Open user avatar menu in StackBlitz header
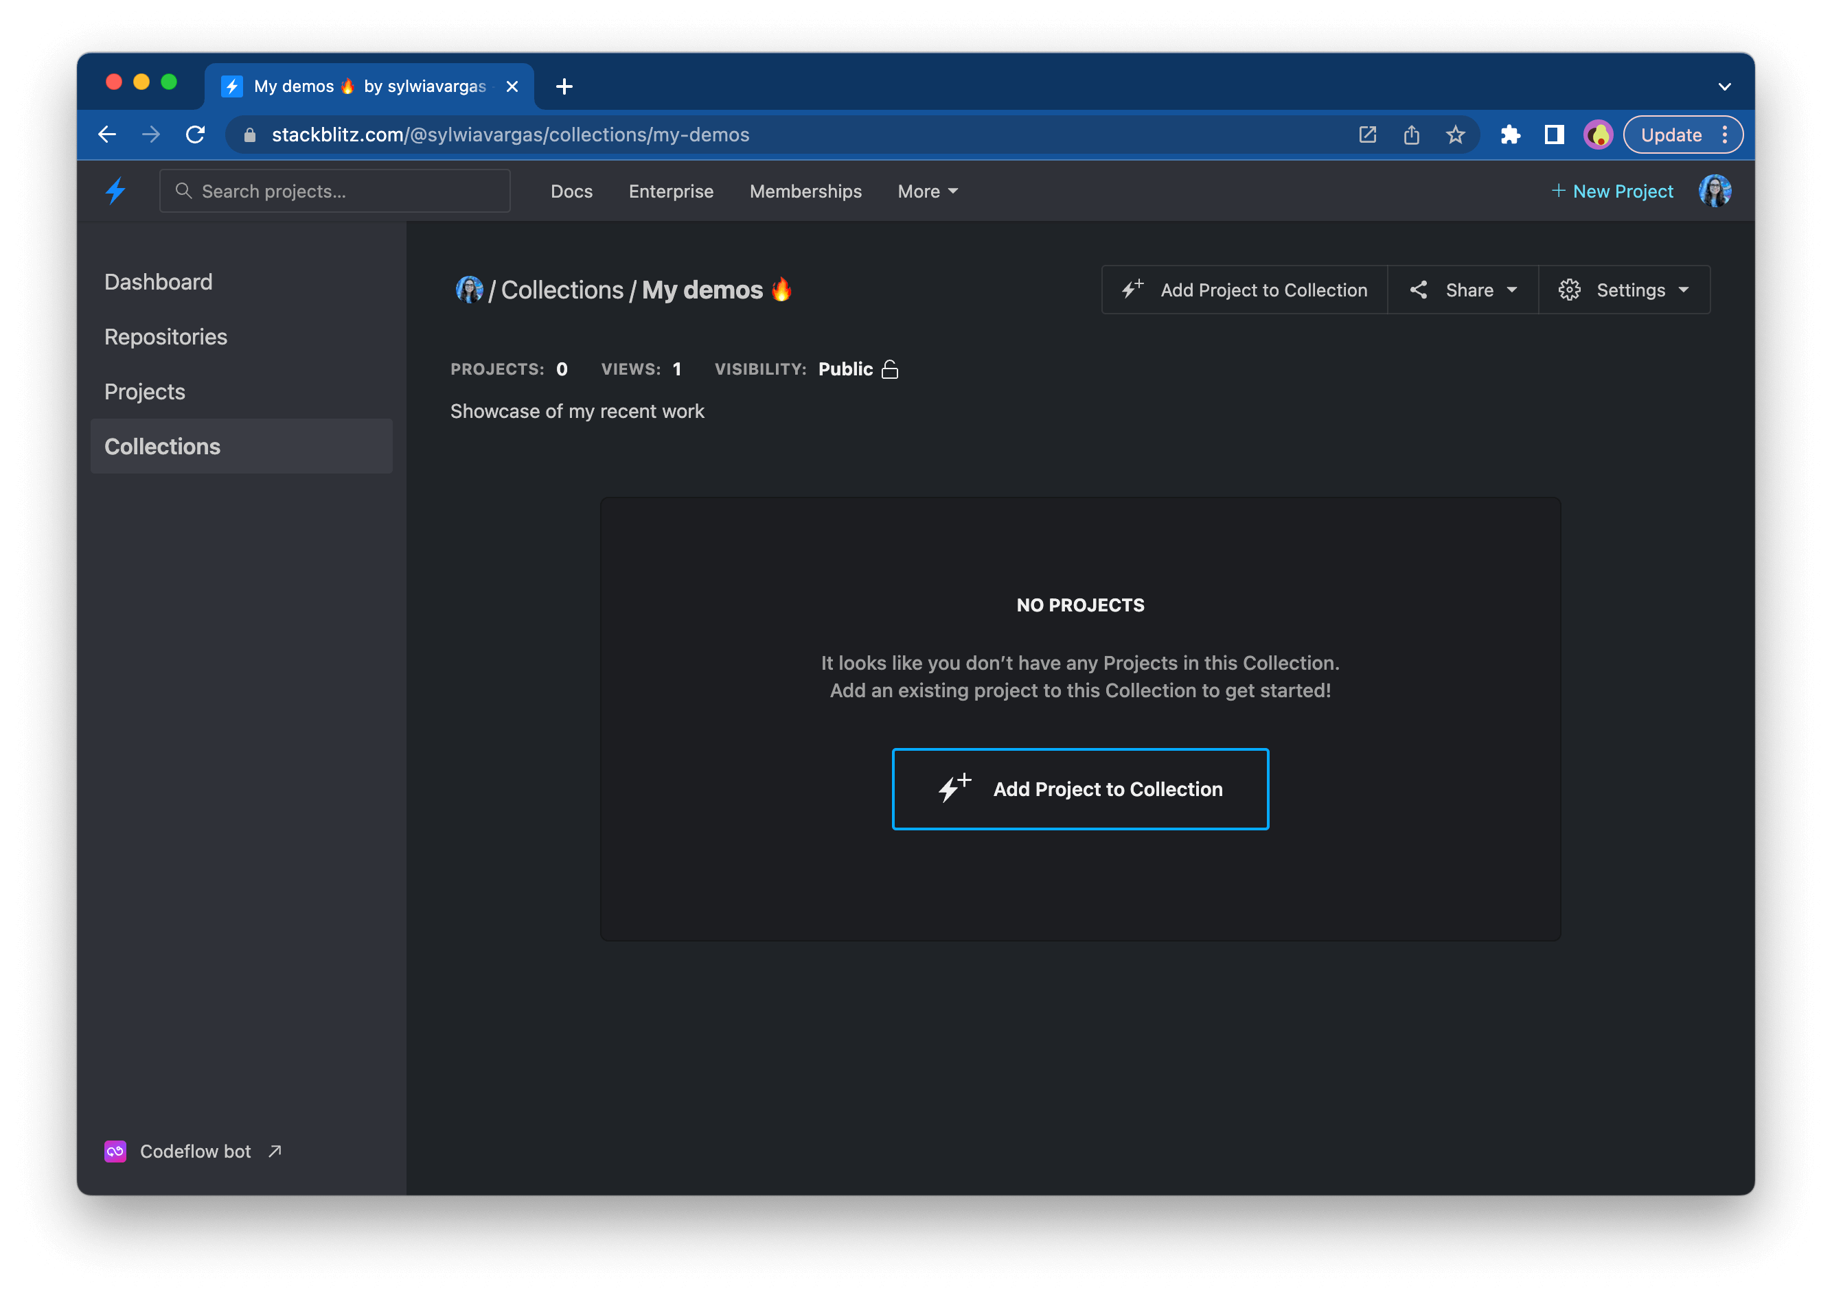 [x=1714, y=191]
